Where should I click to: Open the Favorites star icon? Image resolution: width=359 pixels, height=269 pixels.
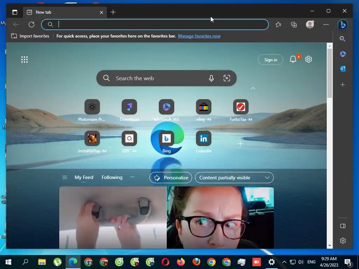coord(278,25)
